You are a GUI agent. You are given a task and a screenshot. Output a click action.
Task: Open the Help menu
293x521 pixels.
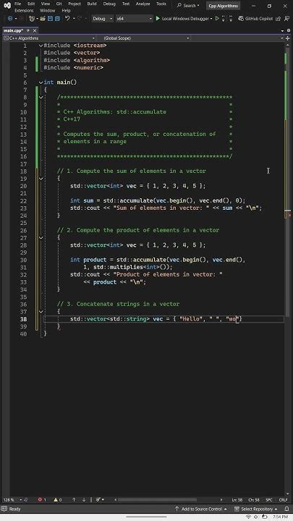pos(66,10)
